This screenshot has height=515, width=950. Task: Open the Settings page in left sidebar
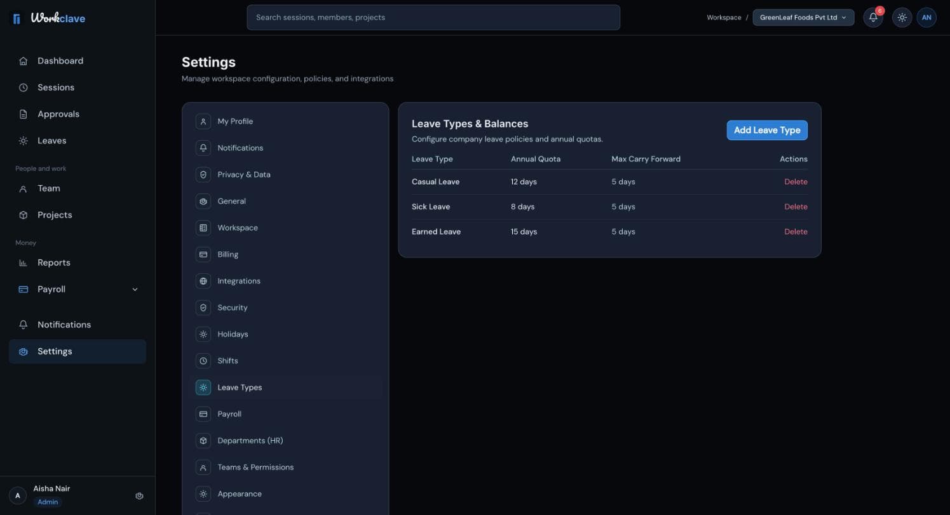click(x=78, y=351)
